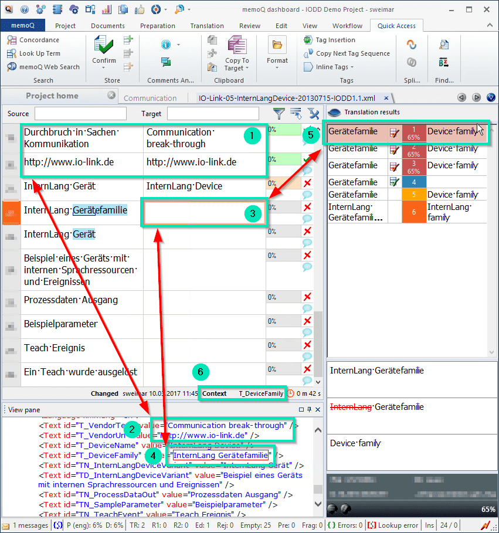The image size is (499, 533).
Task: Click the green-topped filter funnel icon
Action: pos(279,114)
